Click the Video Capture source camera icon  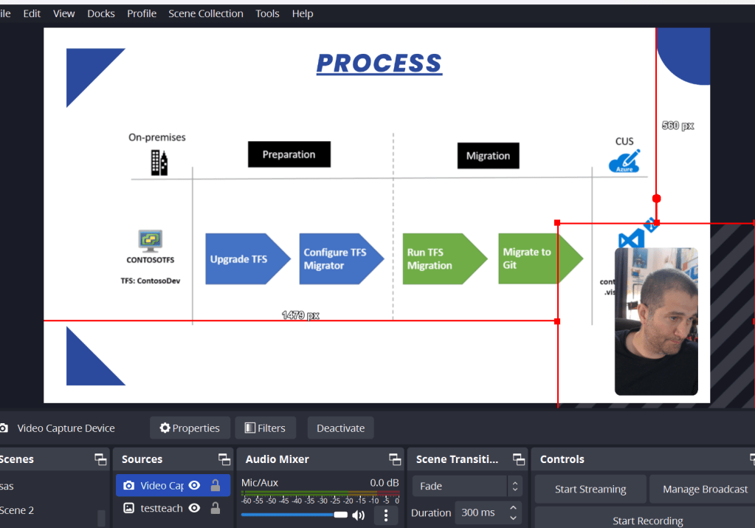[x=128, y=486]
